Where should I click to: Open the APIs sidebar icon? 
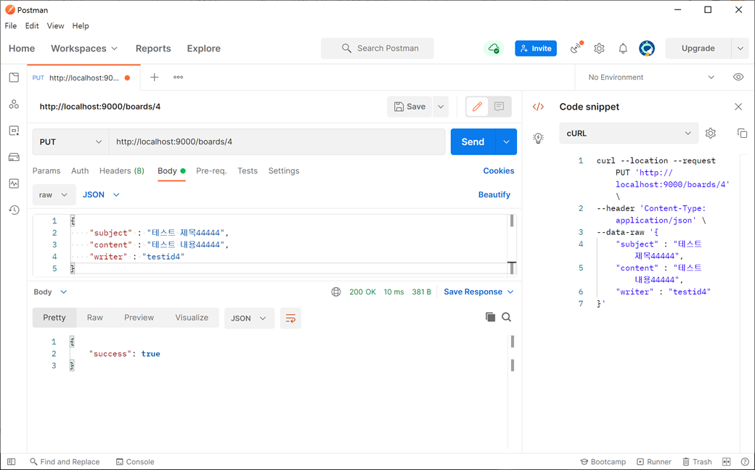(x=14, y=104)
